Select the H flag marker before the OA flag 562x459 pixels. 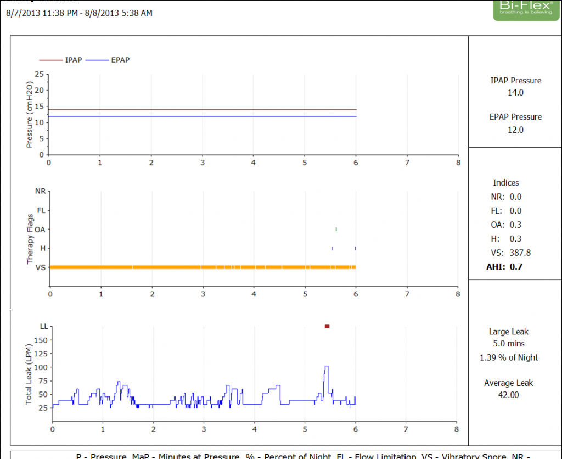[333, 248]
